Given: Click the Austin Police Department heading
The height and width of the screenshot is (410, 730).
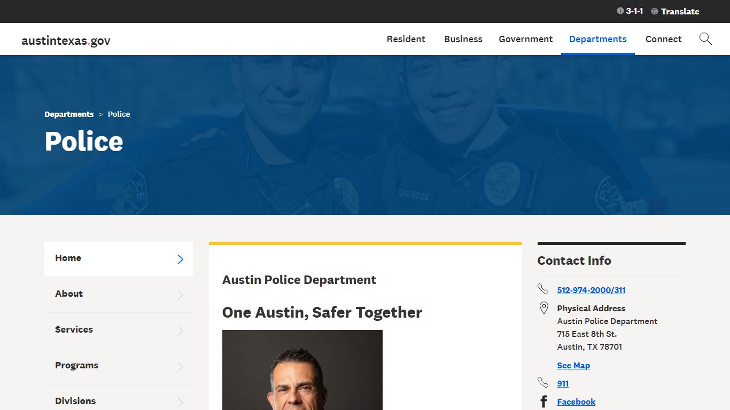Looking at the screenshot, I should (299, 280).
